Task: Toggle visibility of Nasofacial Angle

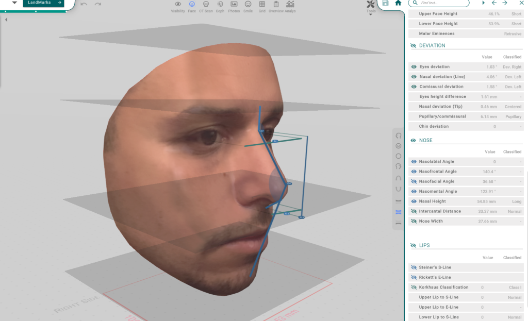Action: (414, 181)
